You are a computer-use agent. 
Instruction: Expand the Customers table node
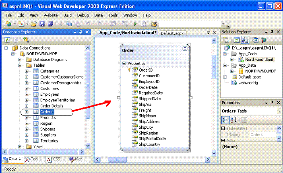pos(27,89)
